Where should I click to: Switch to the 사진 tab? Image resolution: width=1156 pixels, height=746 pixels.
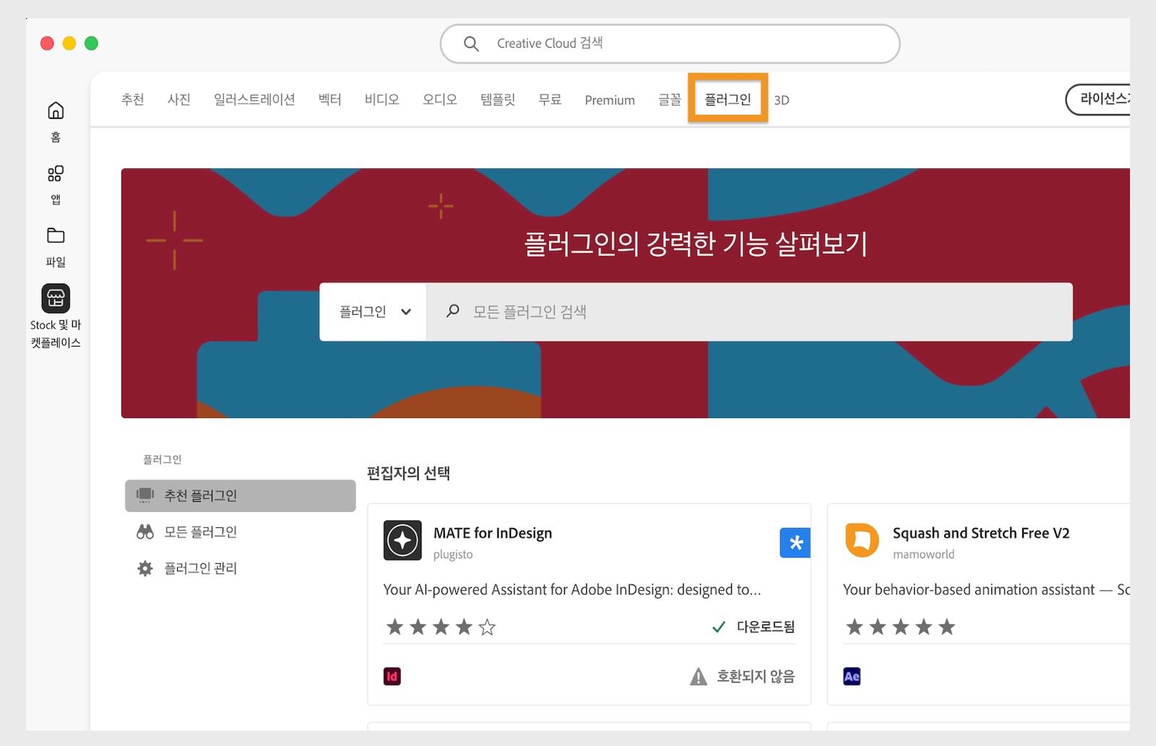(x=179, y=100)
